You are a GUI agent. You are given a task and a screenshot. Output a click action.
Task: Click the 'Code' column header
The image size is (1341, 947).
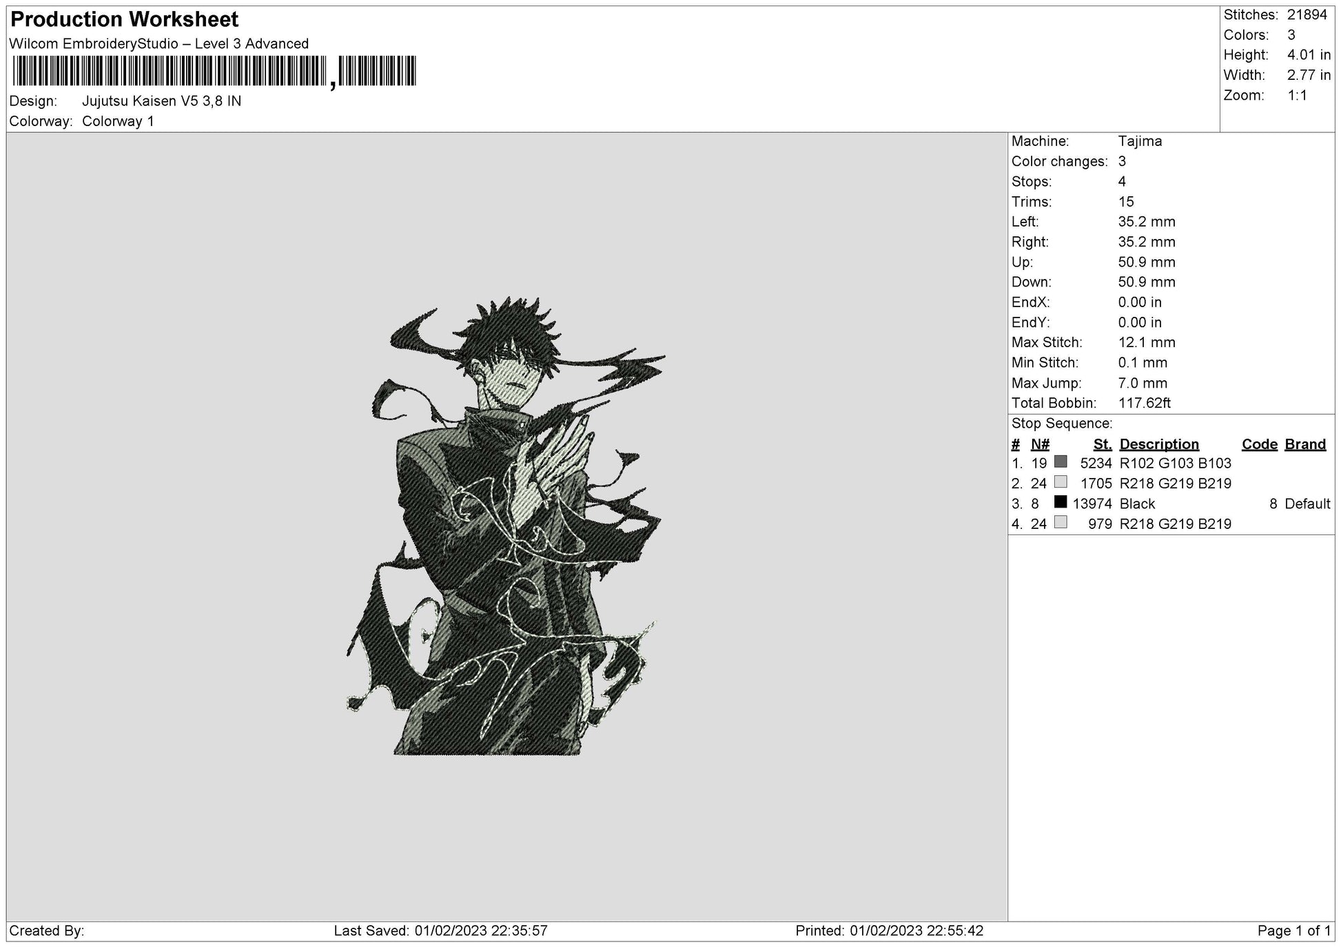click(1260, 445)
